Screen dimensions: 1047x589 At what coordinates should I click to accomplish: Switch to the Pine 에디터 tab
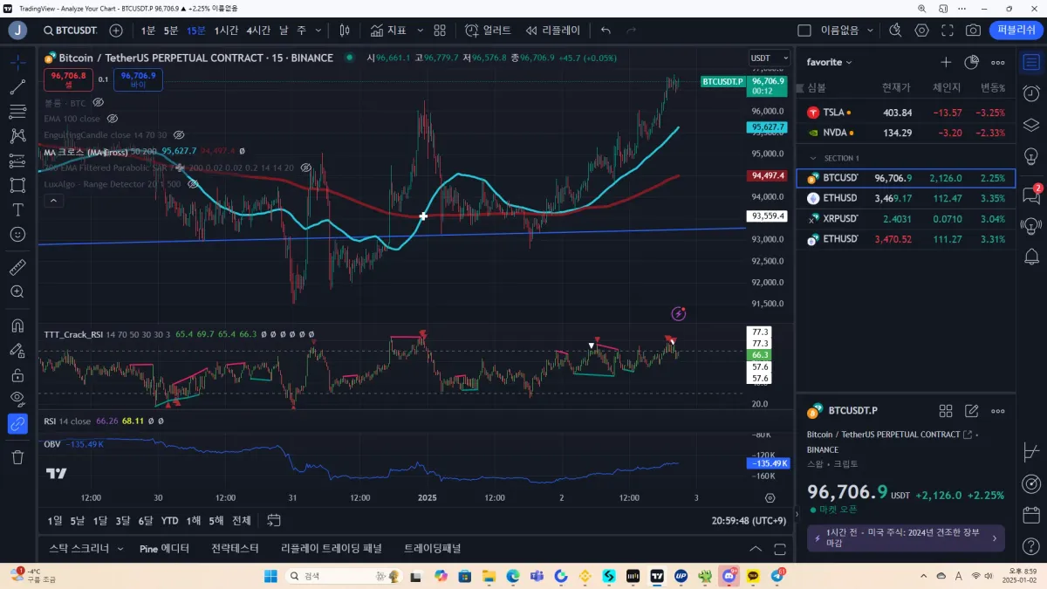coord(164,548)
